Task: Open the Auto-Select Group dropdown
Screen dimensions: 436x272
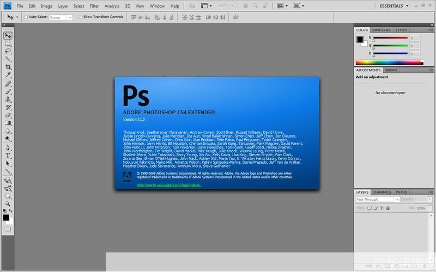Action: [60, 17]
